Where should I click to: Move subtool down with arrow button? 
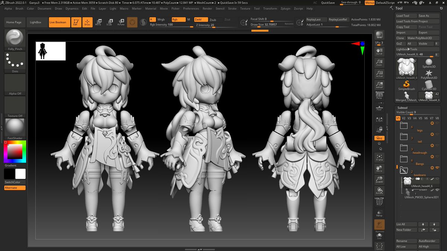click(x=434, y=224)
